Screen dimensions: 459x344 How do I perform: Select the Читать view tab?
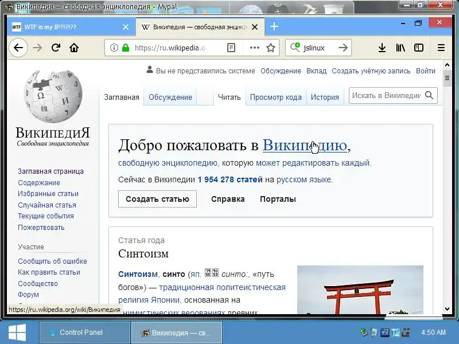[x=229, y=97]
